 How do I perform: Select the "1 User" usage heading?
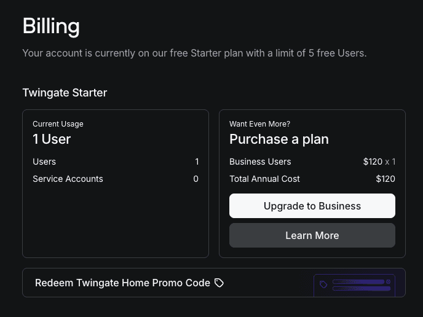52,139
